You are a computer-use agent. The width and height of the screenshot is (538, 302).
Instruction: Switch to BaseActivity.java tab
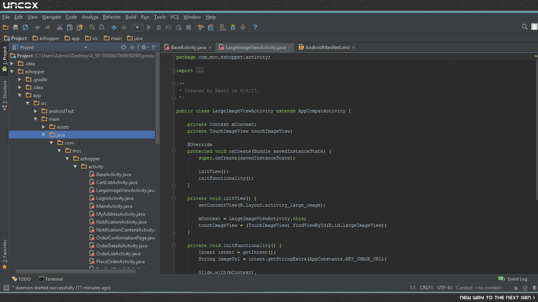[188, 47]
